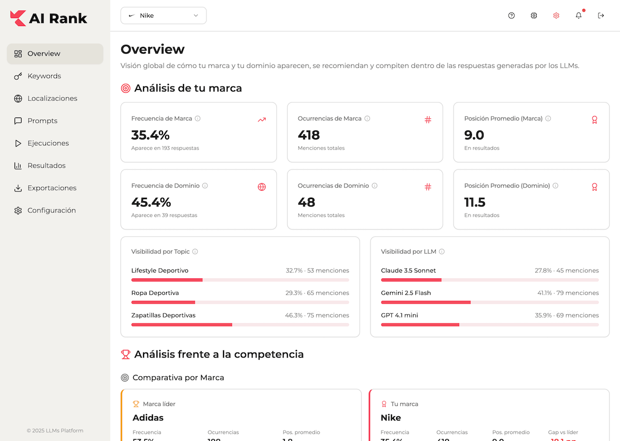Click the help question mark icon
The width and height of the screenshot is (620, 441).
(511, 15)
